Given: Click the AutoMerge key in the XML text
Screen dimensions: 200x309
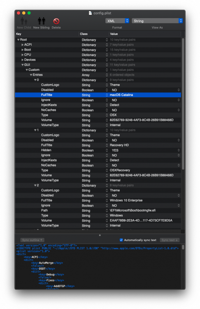Looking at the screenshot, I should click(x=46, y=263).
